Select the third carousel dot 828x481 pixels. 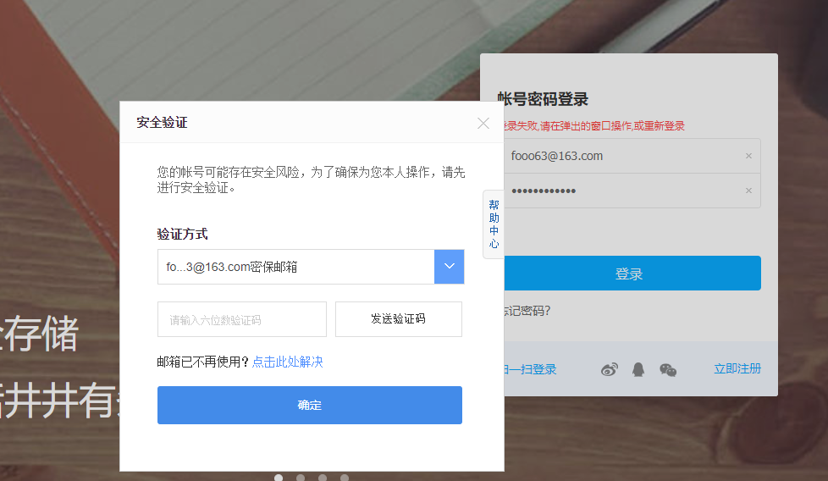point(323,478)
